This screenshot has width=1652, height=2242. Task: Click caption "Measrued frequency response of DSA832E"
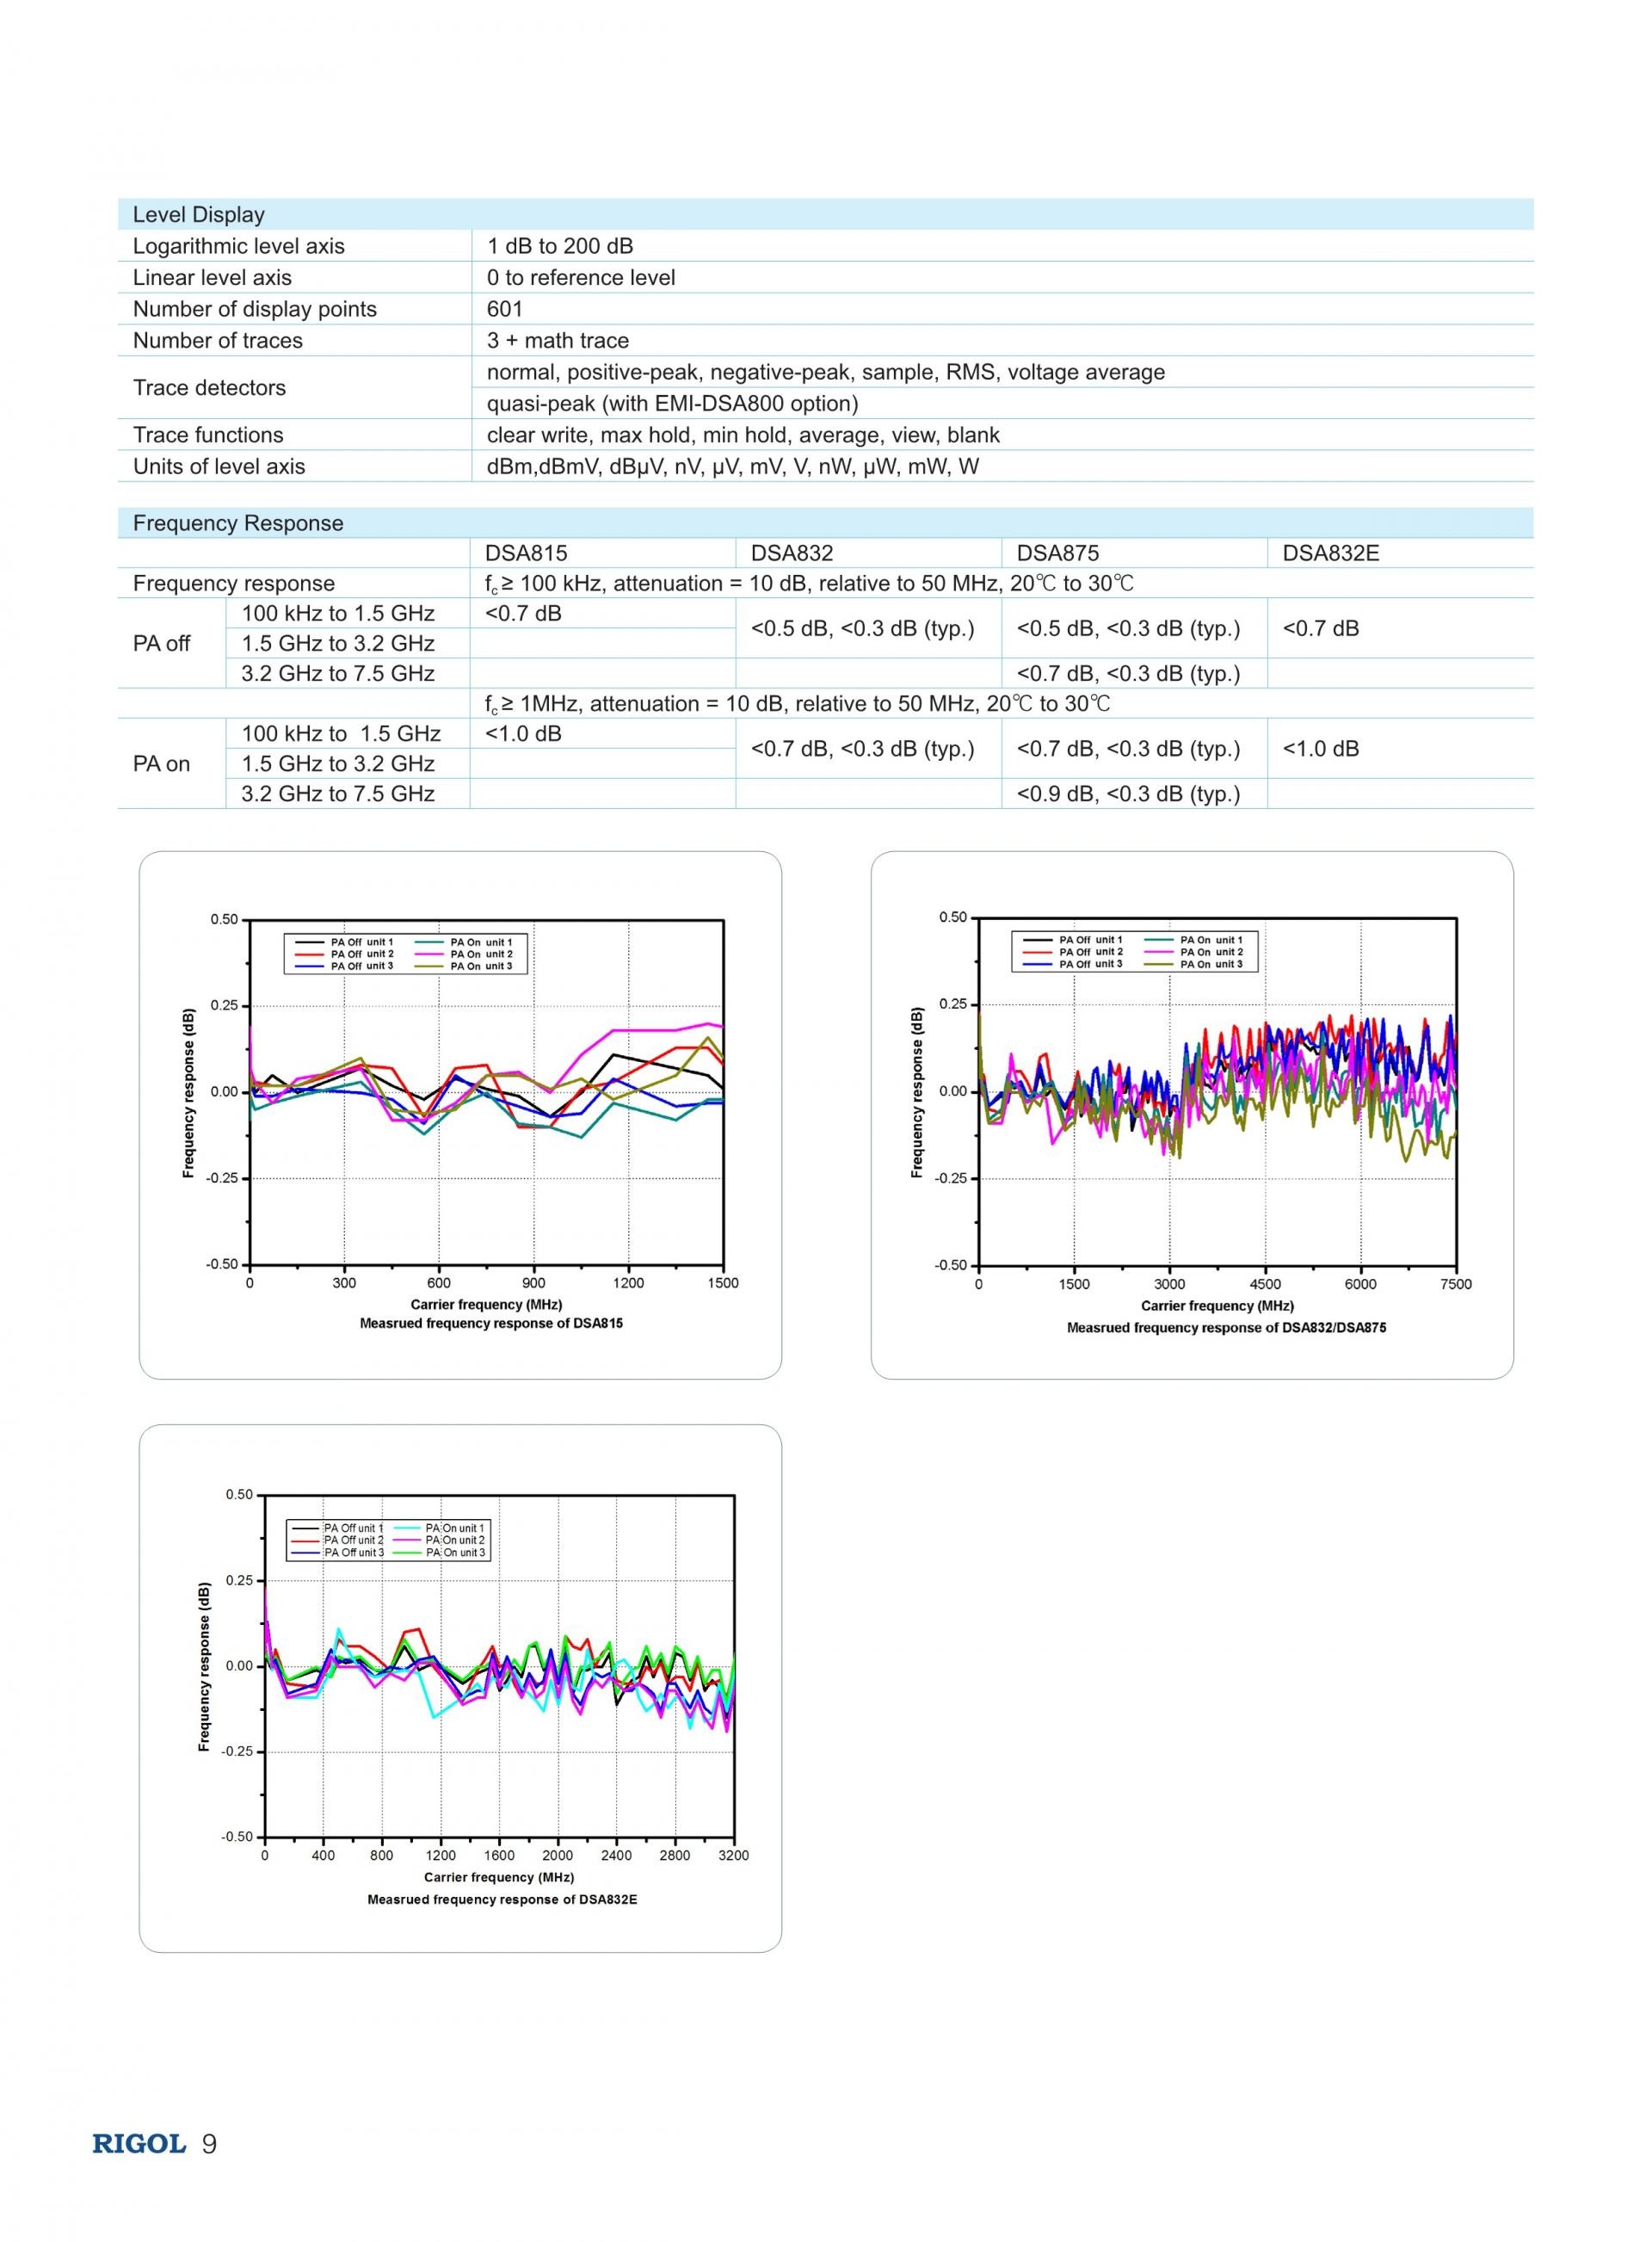pyautogui.click(x=502, y=1899)
